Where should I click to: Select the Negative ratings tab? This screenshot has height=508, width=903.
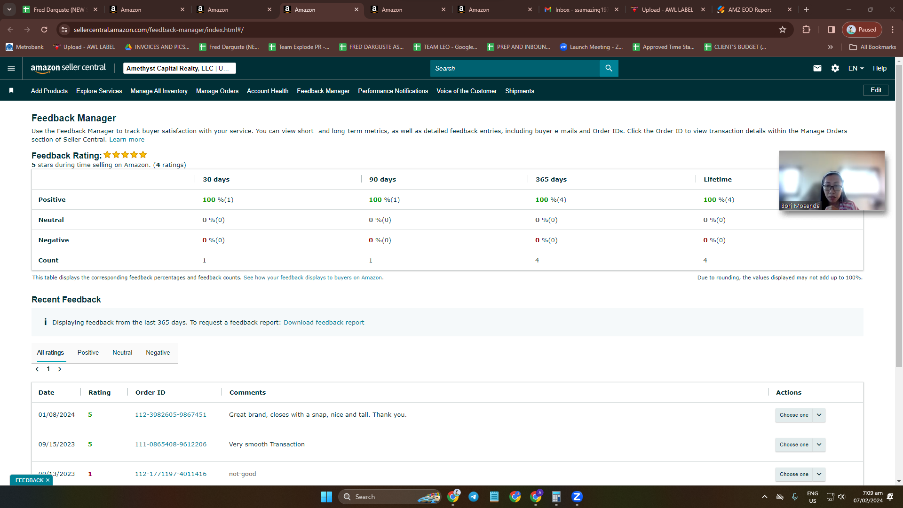(x=158, y=352)
